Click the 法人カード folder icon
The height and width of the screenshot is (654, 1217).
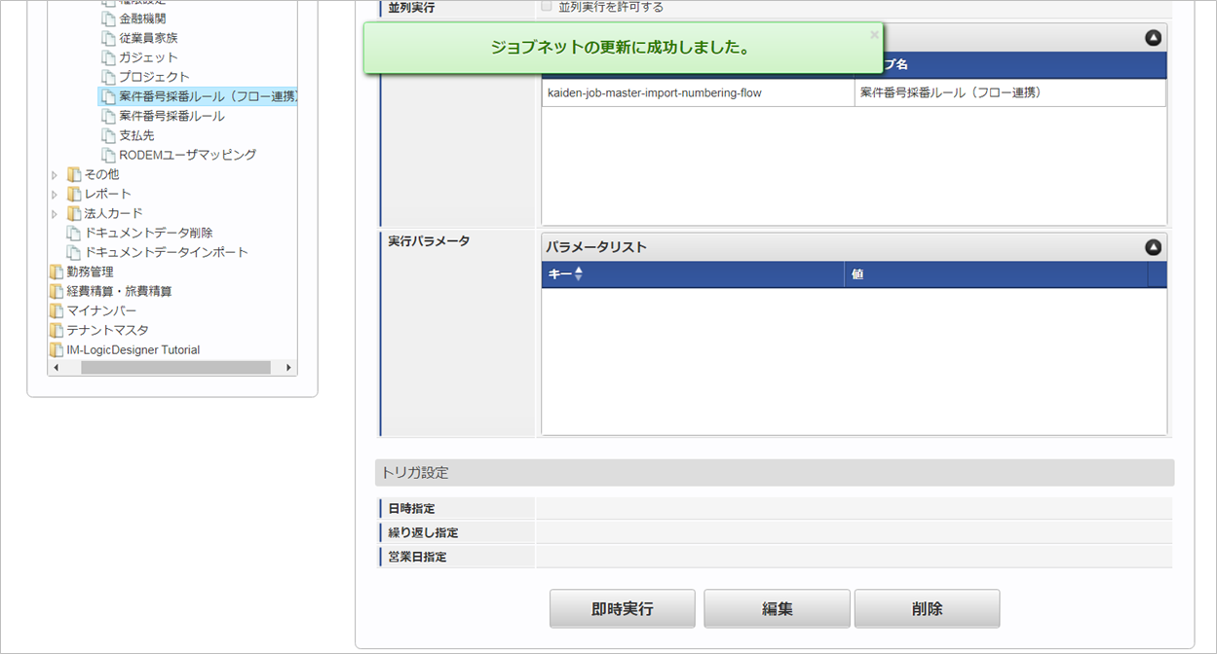[x=74, y=213]
